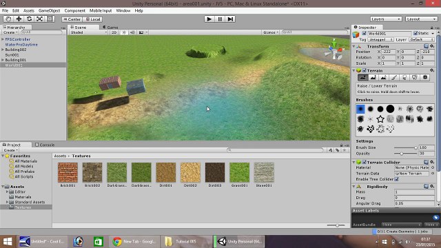Select the Textures folder
Image resolution: width=441 pixels, height=248 pixels.
click(x=26, y=207)
